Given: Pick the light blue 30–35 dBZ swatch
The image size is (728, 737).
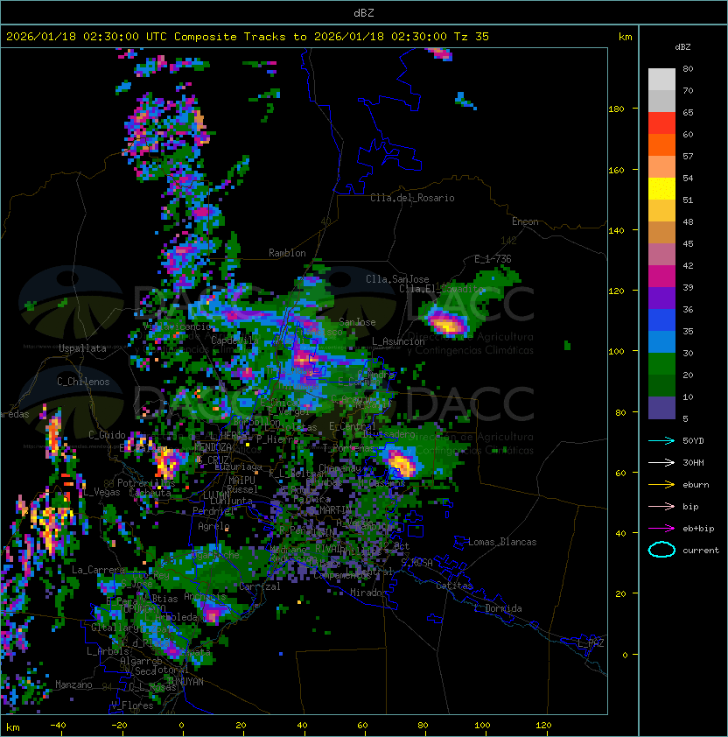Looking at the screenshot, I should pyautogui.click(x=661, y=342).
